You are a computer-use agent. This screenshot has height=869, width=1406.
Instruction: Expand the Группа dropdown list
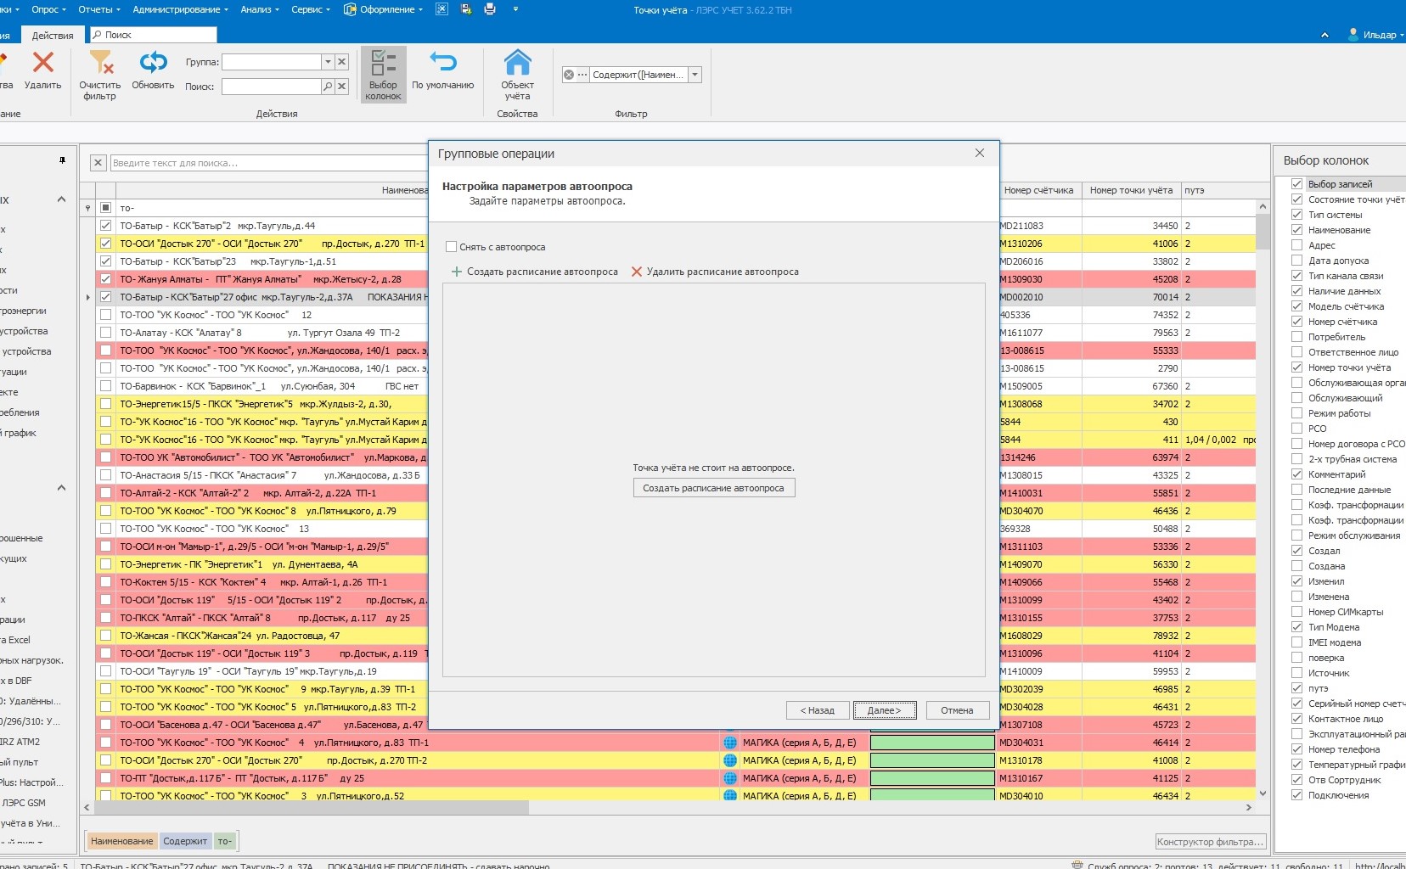(328, 62)
